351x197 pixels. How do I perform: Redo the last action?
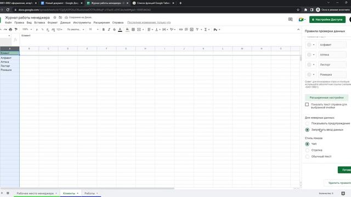(x=5, y=30)
